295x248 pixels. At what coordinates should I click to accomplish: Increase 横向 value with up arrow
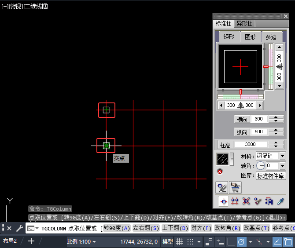276,117
